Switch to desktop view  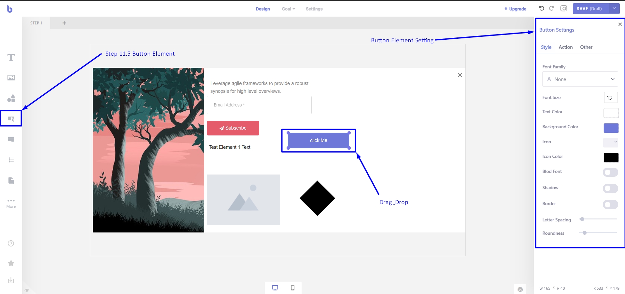click(275, 288)
